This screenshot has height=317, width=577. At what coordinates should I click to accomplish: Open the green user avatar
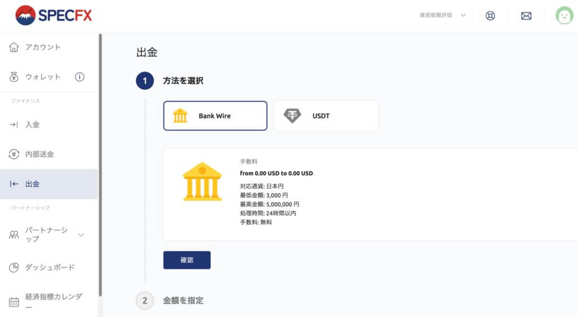click(564, 15)
